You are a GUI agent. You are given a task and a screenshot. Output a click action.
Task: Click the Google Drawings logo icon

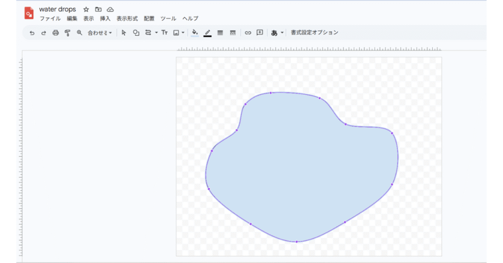[x=29, y=13]
